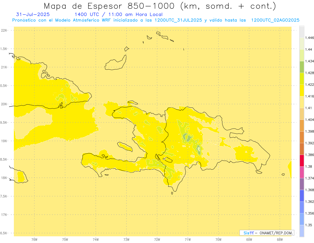Screen dimensions: 314x243
Task: Click the bright yellow swatch between 1.416 and 1.422
Action: pos(302,90)
